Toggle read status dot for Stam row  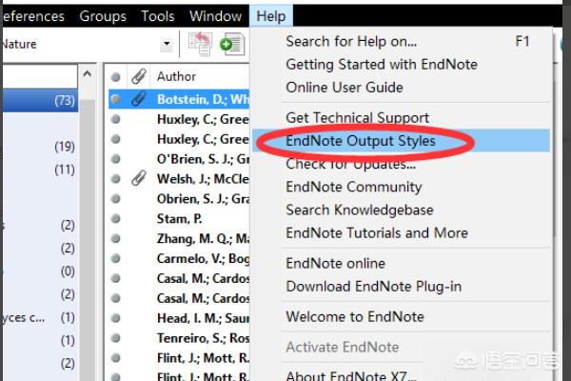pos(116,218)
